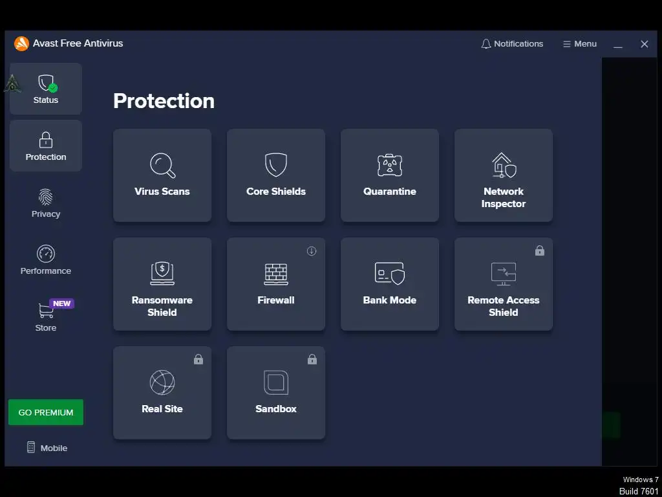This screenshot has height=497, width=662.
Task: Open the Mobile link in sidebar
Action: click(x=47, y=448)
